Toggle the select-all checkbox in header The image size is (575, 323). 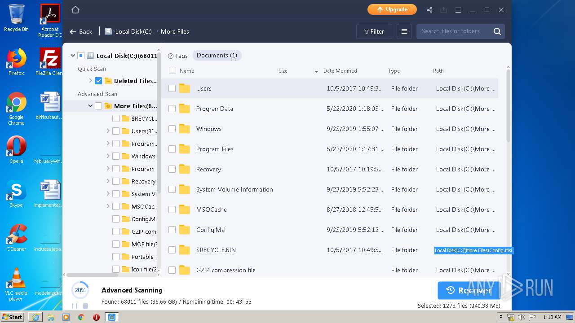click(x=172, y=70)
